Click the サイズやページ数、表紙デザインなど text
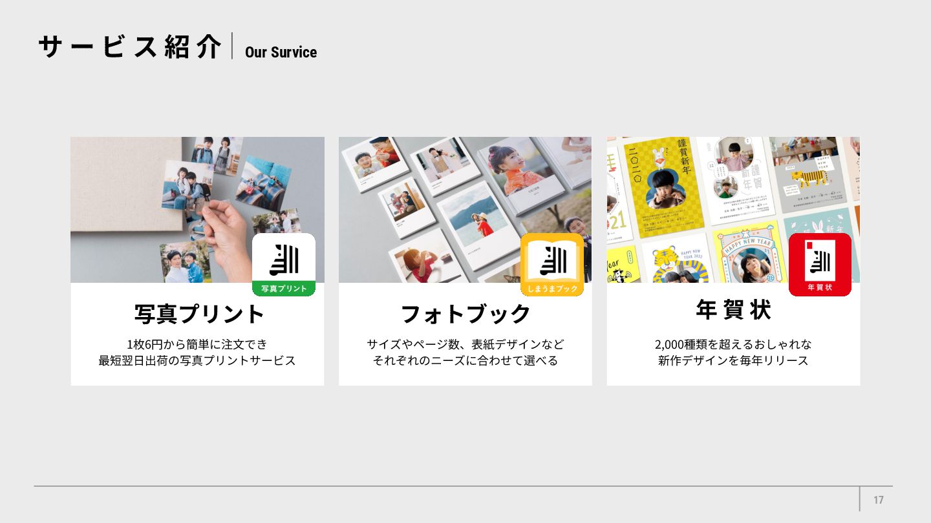This screenshot has width=931, height=523. pos(465,344)
